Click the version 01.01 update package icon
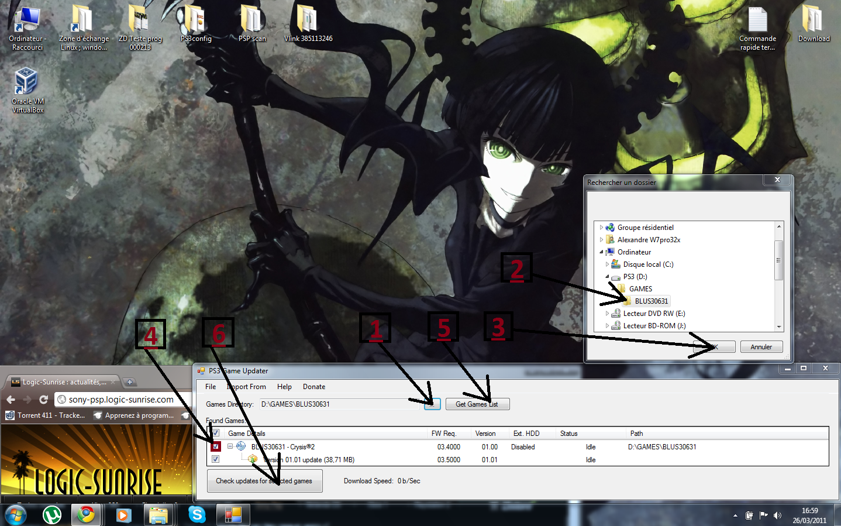 tap(253, 459)
